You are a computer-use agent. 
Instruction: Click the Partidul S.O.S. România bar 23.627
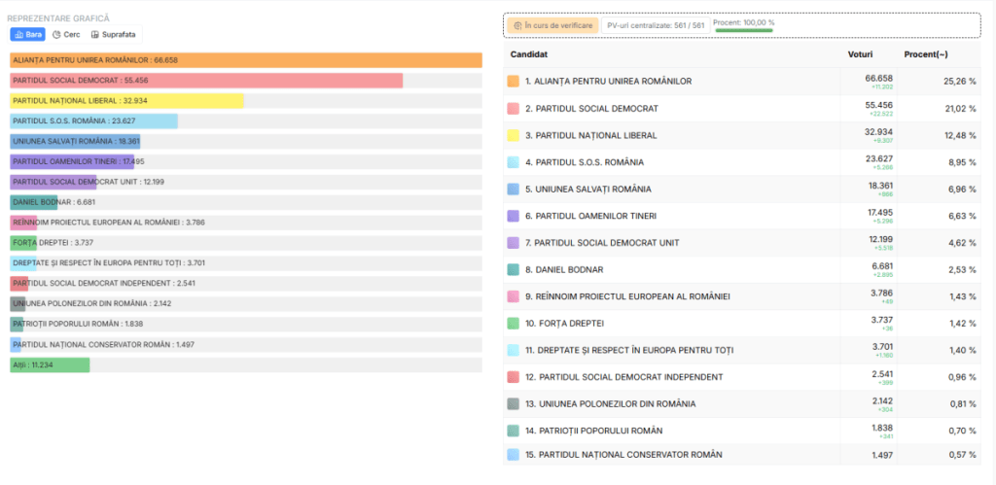(94, 121)
